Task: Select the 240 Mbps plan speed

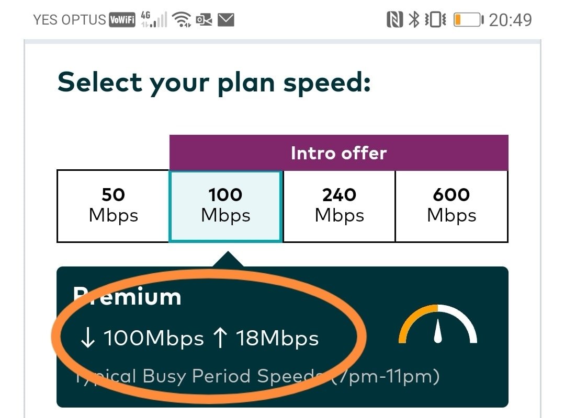Action: point(339,205)
